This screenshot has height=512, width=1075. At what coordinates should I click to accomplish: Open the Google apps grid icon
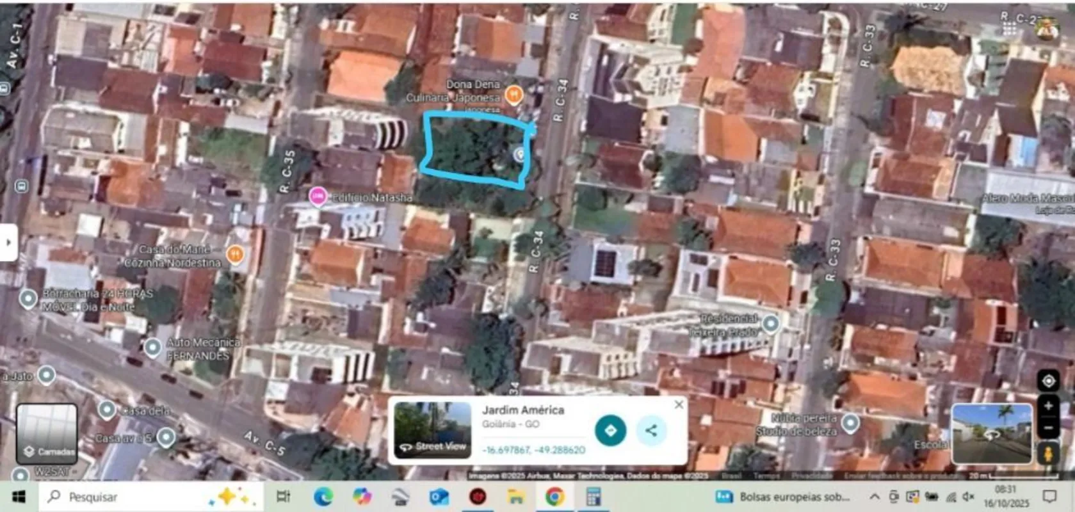point(1010,29)
